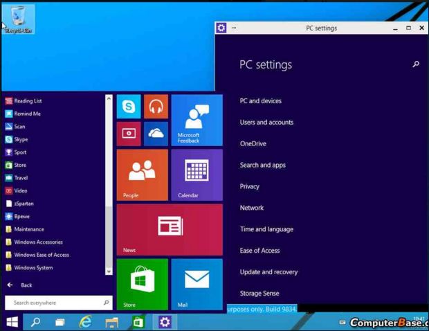Click Back in the Start menu
This screenshot has height=331, width=429.
[x=19, y=285]
